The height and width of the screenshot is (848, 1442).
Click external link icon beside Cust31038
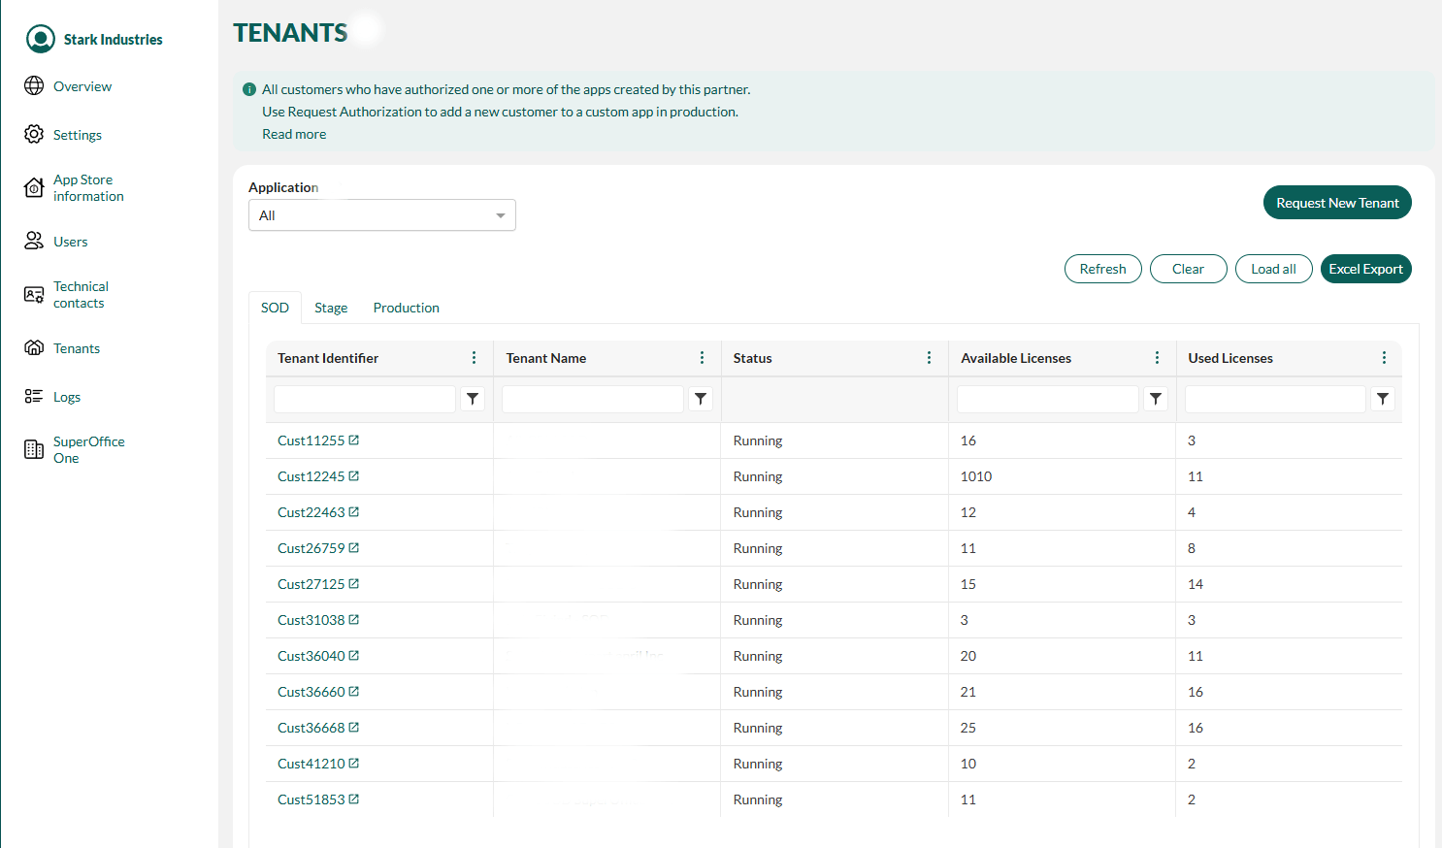[x=354, y=620]
